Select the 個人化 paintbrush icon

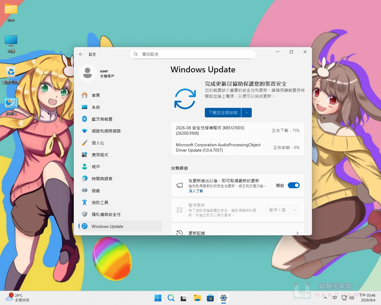coord(85,143)
